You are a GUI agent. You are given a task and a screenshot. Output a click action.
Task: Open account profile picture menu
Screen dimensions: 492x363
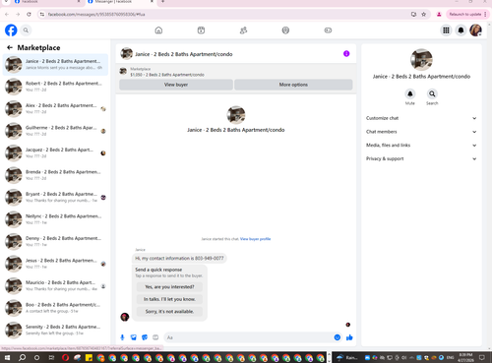tap(475, 30)
